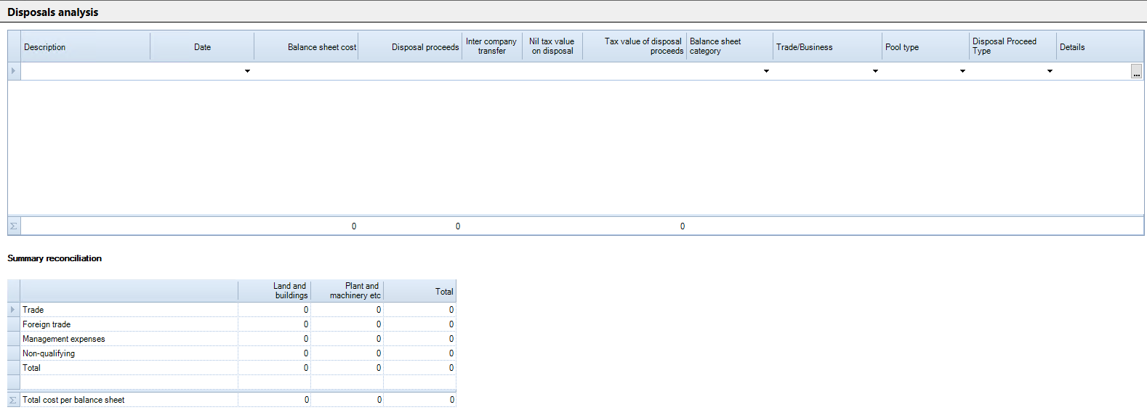Viewport: 1147px width, 410px height.
Task: Expand the Pool type dropdown
Action: tap(962, 71)
